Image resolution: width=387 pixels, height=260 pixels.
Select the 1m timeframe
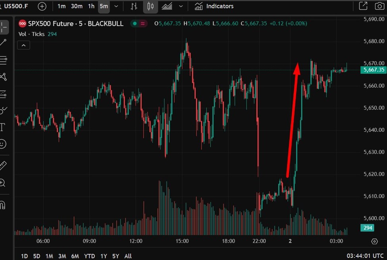tap(62, 6)
